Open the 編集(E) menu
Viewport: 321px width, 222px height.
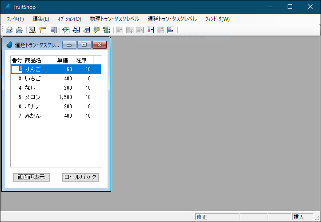coord(41,19)
